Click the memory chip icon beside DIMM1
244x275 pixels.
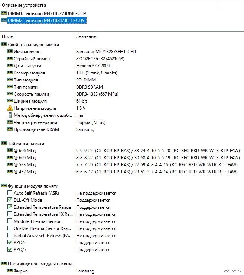tap(4, 13)
